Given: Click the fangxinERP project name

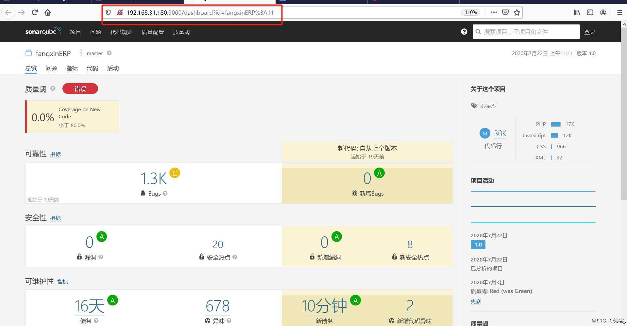Looking at the screenshot, I should pos(53,53).
